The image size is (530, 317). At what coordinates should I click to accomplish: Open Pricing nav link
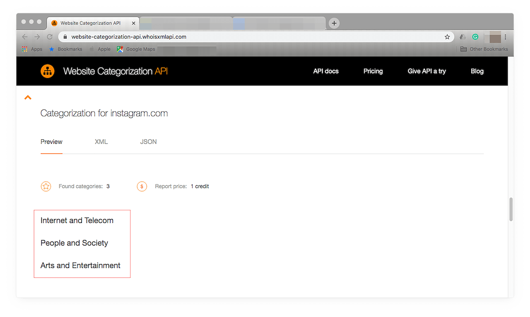click(373, 71)
